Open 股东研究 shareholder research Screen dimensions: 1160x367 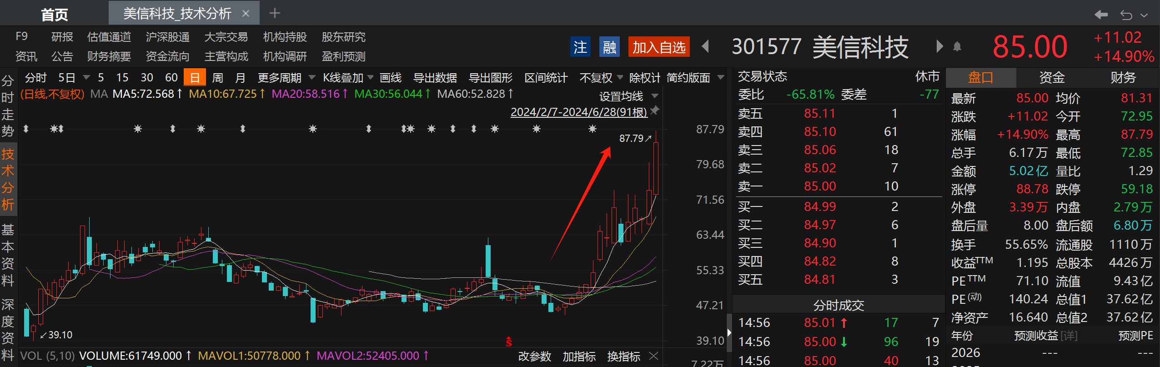[x=344, y=37]
